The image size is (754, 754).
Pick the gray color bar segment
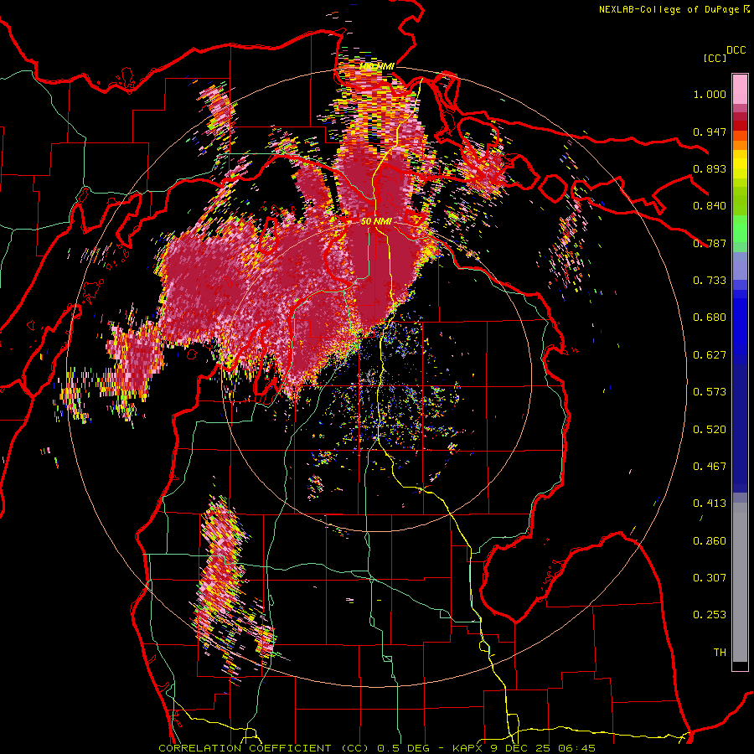[x=740, y=586]
